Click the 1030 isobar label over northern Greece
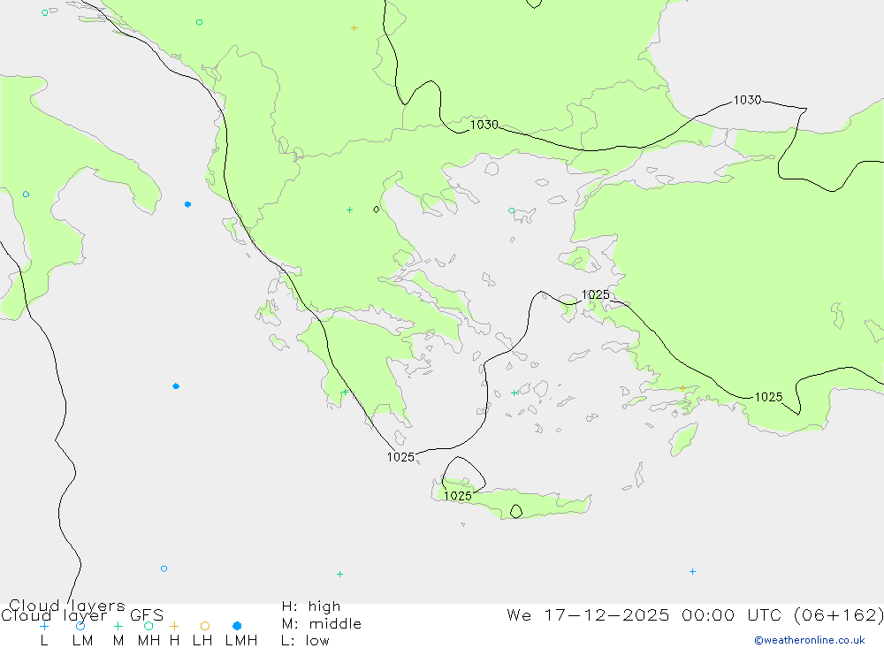This screenshot has height=648, width=884. tap(484, 125)
